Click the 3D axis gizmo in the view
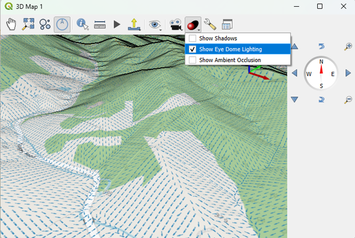 click(x=259, y=72)
